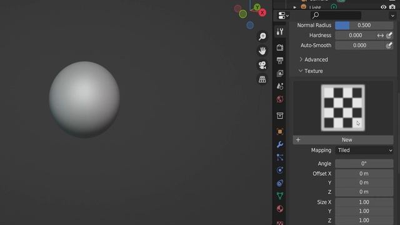Screen dimensions: 400x225
Task: Open the Object Constraints tab
Action: [x=280, y=183]
